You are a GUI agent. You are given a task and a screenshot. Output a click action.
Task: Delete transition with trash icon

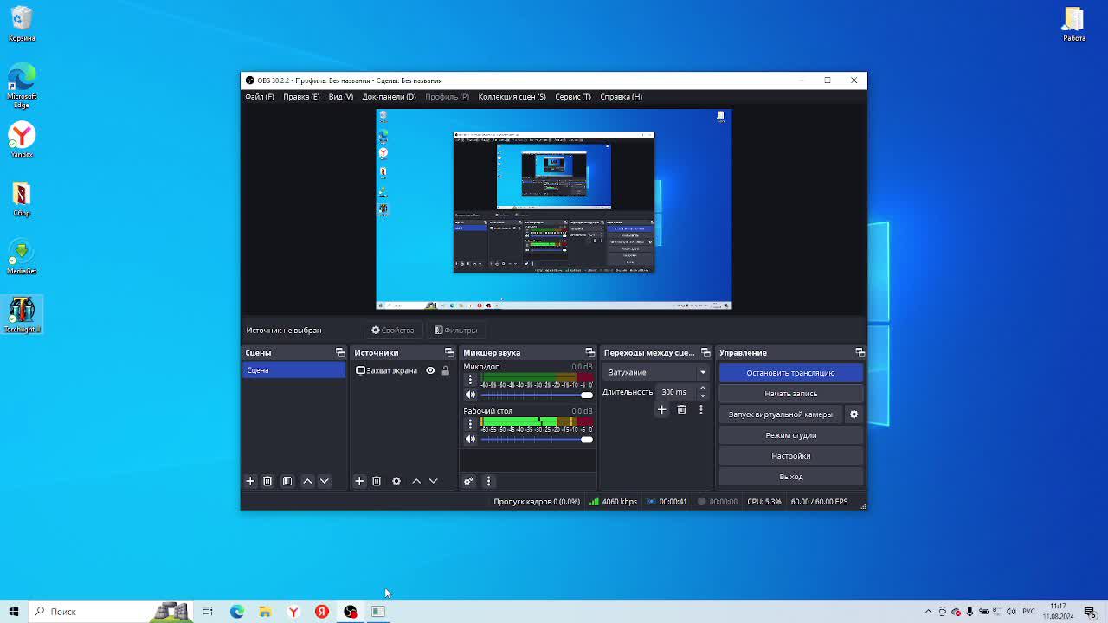(x=681, y=410)
